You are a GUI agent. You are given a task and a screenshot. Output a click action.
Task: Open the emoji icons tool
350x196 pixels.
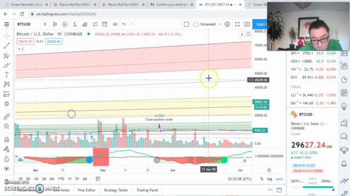click(x=7, y=103)
